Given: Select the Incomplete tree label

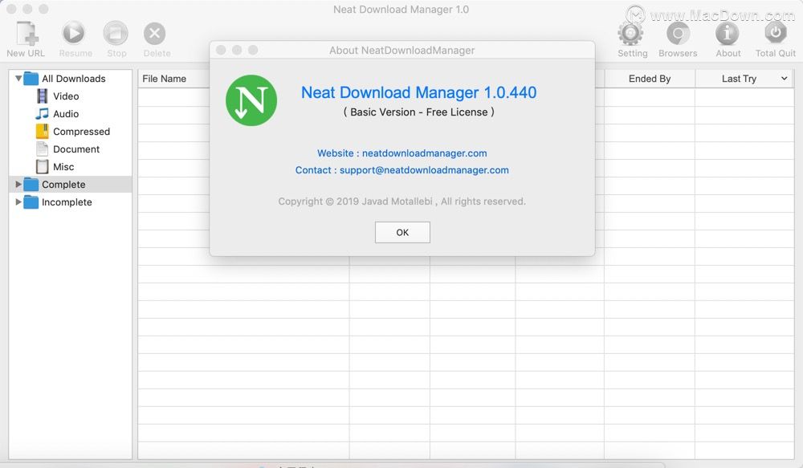Looking at the screenshot, I should pos(67,202).
